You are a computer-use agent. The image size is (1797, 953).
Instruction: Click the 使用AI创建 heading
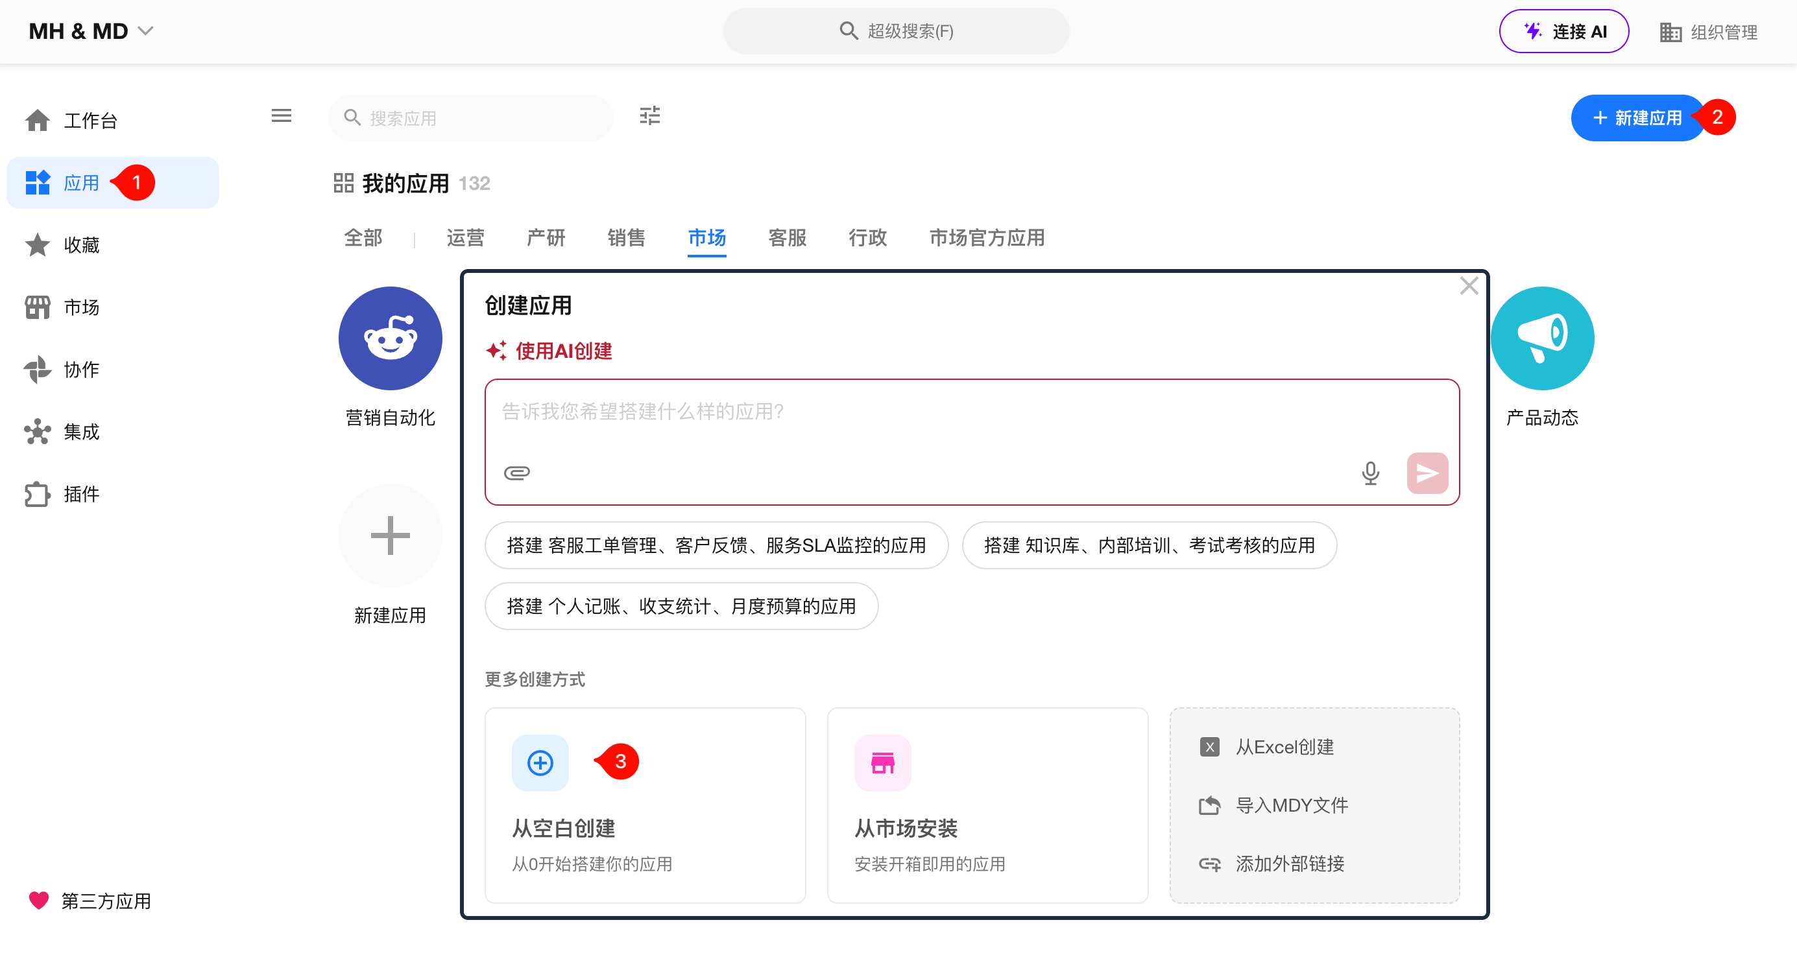click(564, 351)
